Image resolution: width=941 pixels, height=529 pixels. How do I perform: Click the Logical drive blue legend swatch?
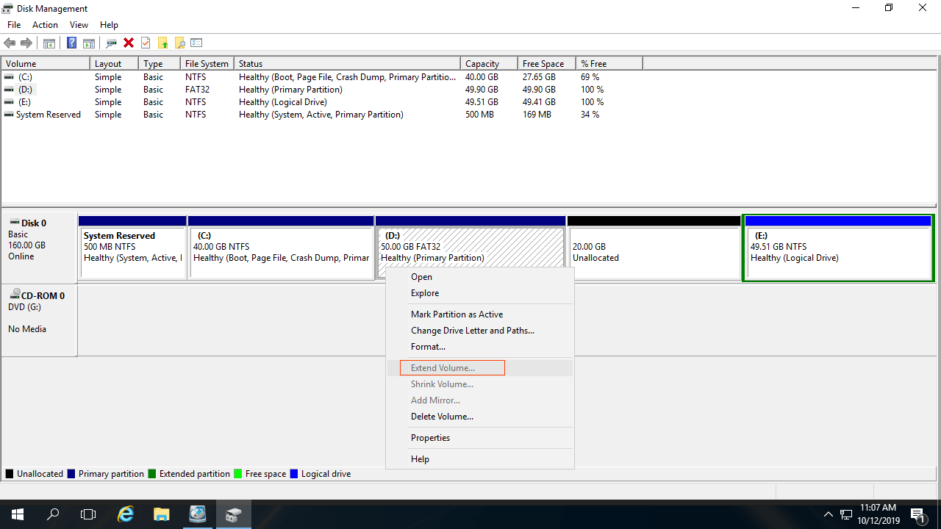tap(294, 474)
